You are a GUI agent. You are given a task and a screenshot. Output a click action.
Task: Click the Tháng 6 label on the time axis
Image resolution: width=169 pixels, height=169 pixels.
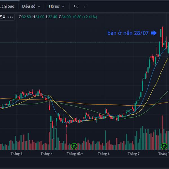[x=104, y=154]
